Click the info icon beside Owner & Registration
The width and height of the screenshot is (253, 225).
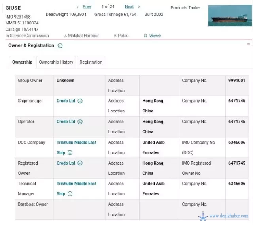click(x=60, y=46)
